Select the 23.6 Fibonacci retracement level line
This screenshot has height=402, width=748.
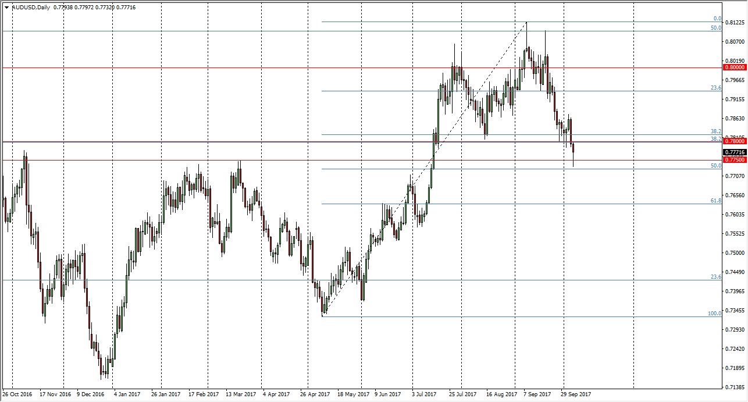407,90
